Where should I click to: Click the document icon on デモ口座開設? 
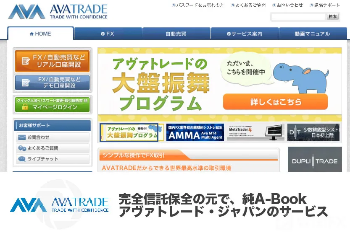26,83
